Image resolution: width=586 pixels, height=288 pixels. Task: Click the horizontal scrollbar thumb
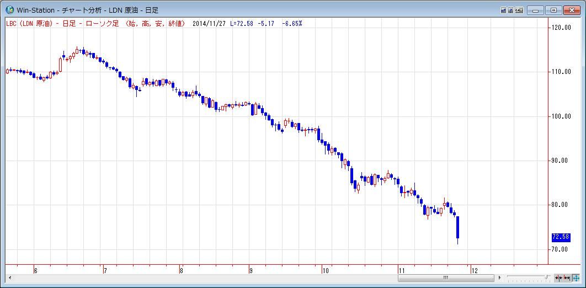pyautogui.click(x=445, y=278)
